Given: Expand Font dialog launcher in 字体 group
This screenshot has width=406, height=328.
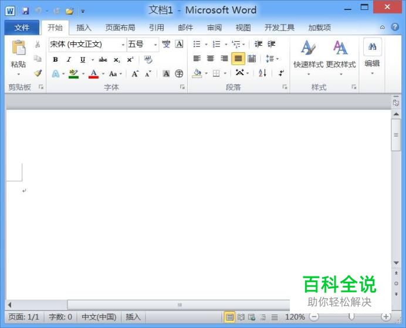Looking at the screenshot, I should coord(182,87).
